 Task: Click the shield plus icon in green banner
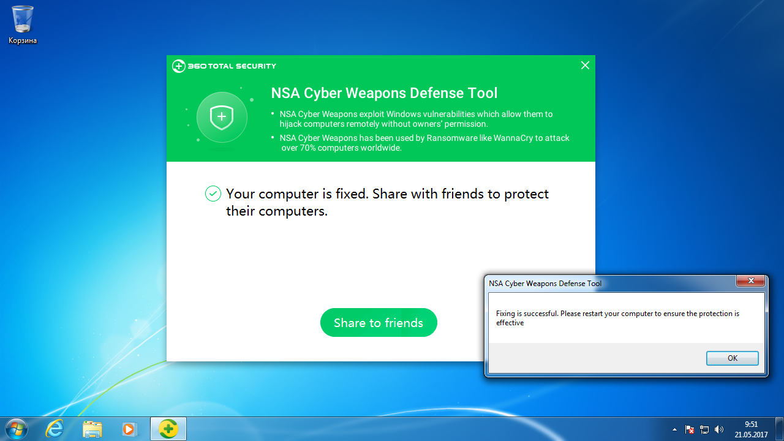[222, 117]
